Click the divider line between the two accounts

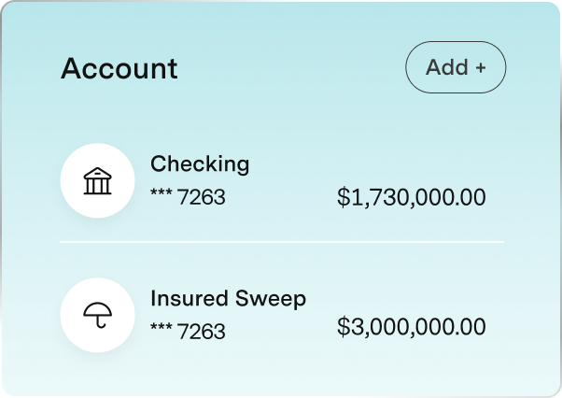pyautogui.click(x=282, y=242)
